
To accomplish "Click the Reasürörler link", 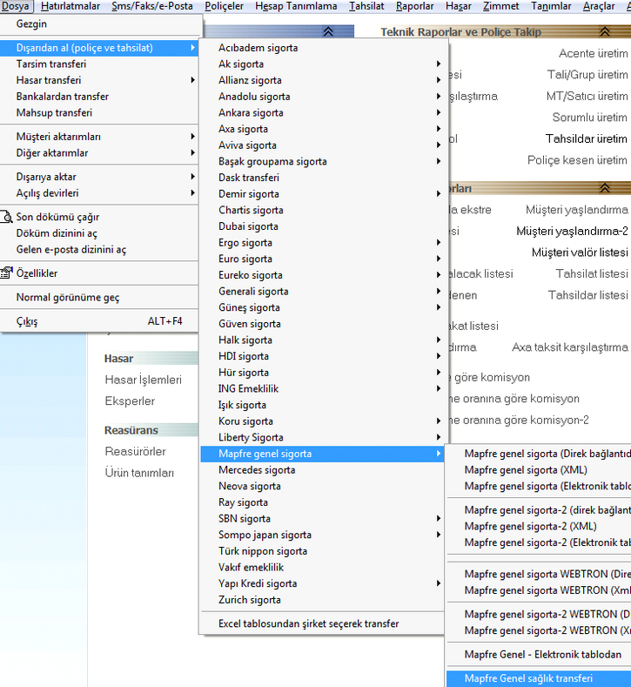I will 135,452.
